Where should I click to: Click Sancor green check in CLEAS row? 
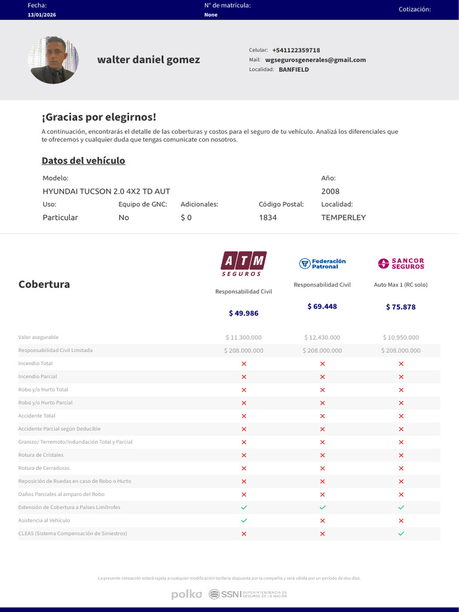coord(401,534)
